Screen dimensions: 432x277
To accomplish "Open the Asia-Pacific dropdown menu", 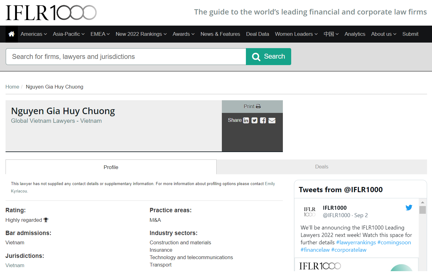I will pyautogui.click(x=68, y=34).
